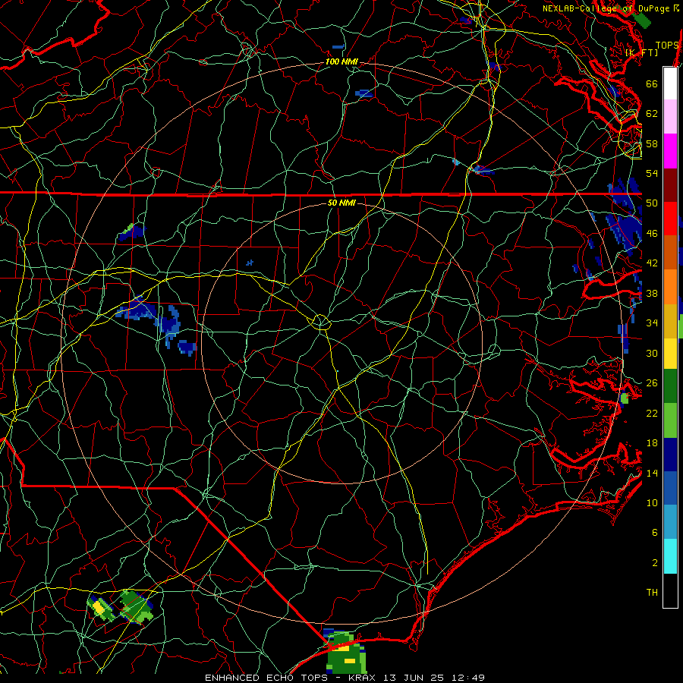The image size is (683, 683).
Task: Click the 46 legend value
Action: pyautogui.click(x=652, y=233)
